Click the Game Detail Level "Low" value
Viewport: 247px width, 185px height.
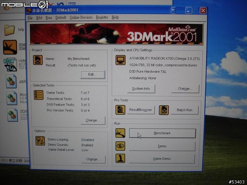click(x=85, y=150)
